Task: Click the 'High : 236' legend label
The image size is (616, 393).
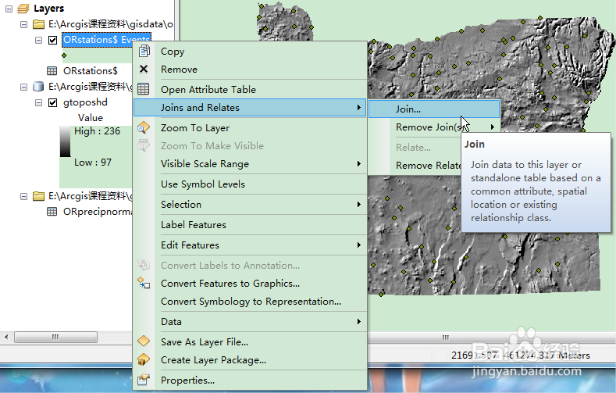Action: click(97, 130)
